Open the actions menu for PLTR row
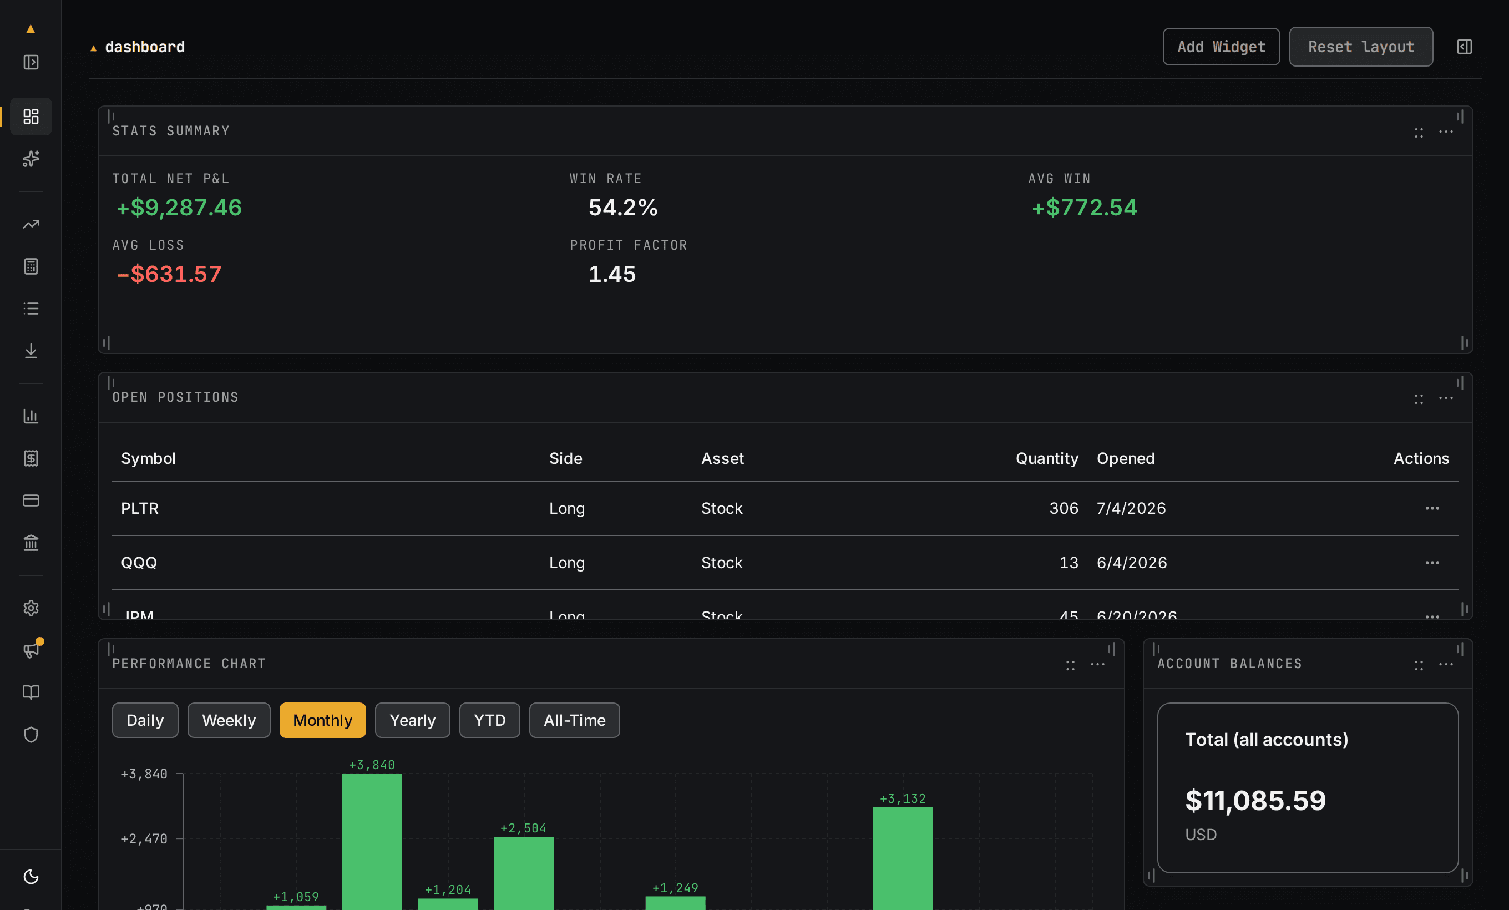 coord(1432,508)
